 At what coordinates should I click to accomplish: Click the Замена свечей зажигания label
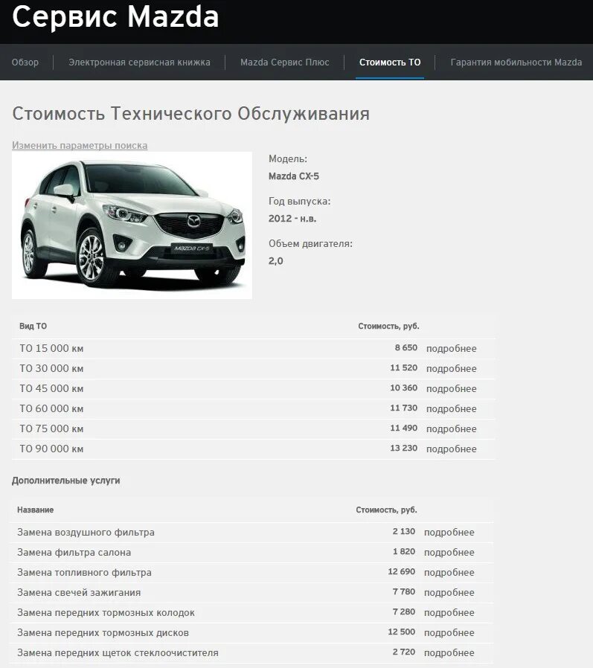coord(79,592)
